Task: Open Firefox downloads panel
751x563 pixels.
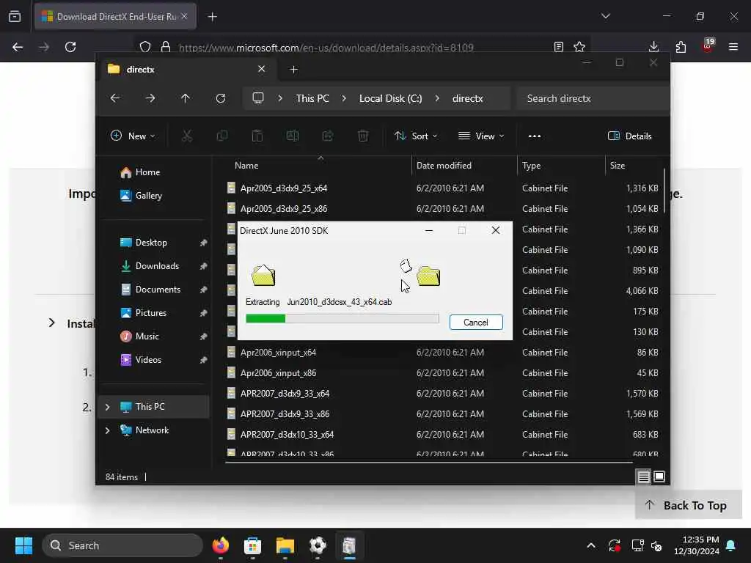Action: click(x=653, y=47)
